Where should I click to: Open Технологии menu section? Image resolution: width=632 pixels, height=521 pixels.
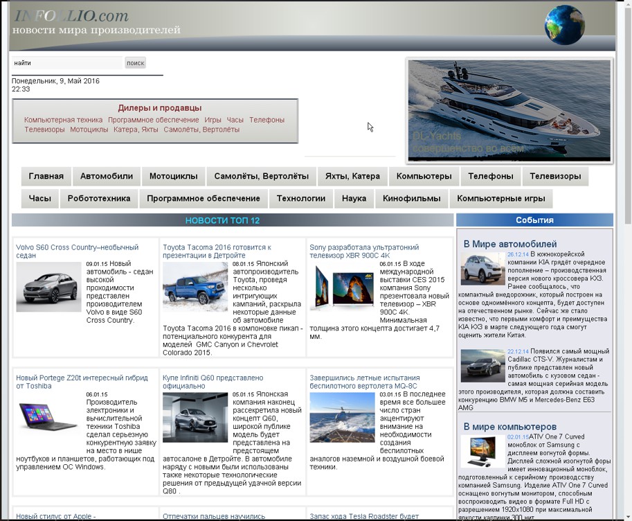[x=300, y=199]
